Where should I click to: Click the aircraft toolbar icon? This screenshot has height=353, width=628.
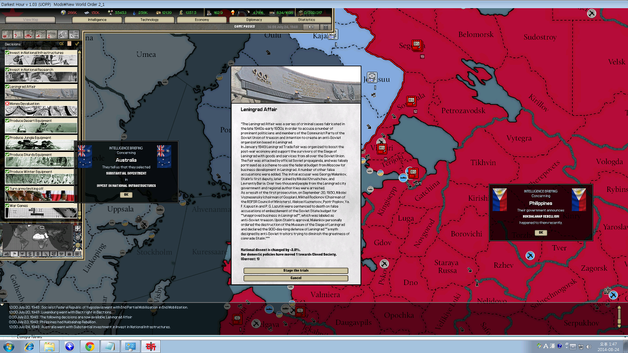pyautogui.click(x=40, y=34)
